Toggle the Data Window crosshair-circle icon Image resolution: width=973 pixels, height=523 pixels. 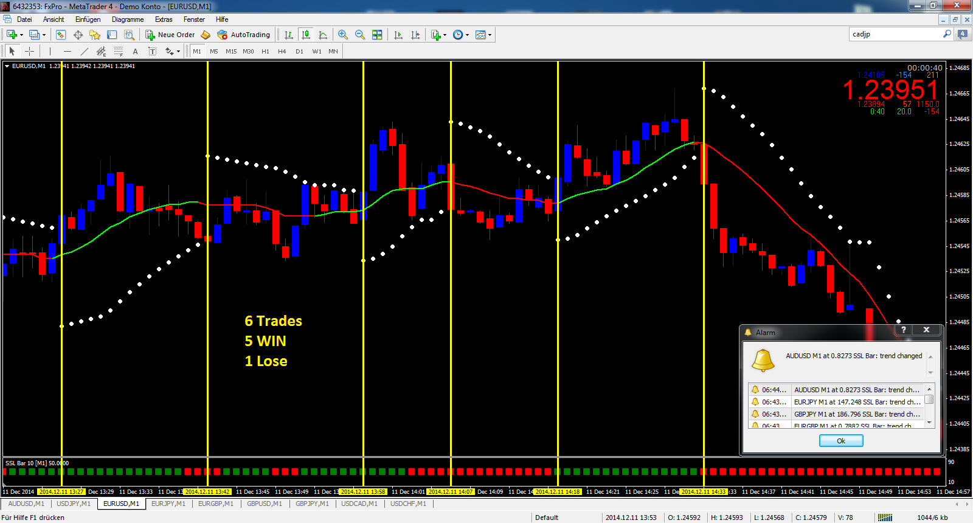tap(78, 35)
